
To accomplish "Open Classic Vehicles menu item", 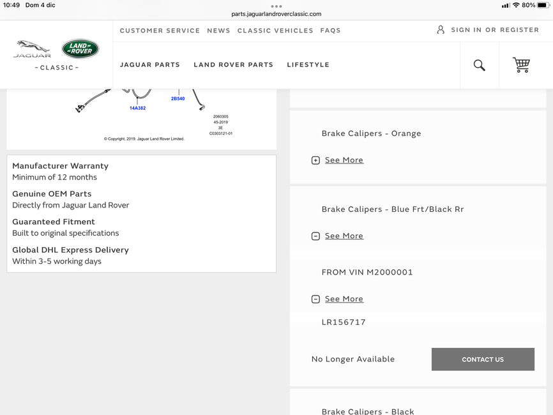I will pyautogui.click(x=275, y=31).
